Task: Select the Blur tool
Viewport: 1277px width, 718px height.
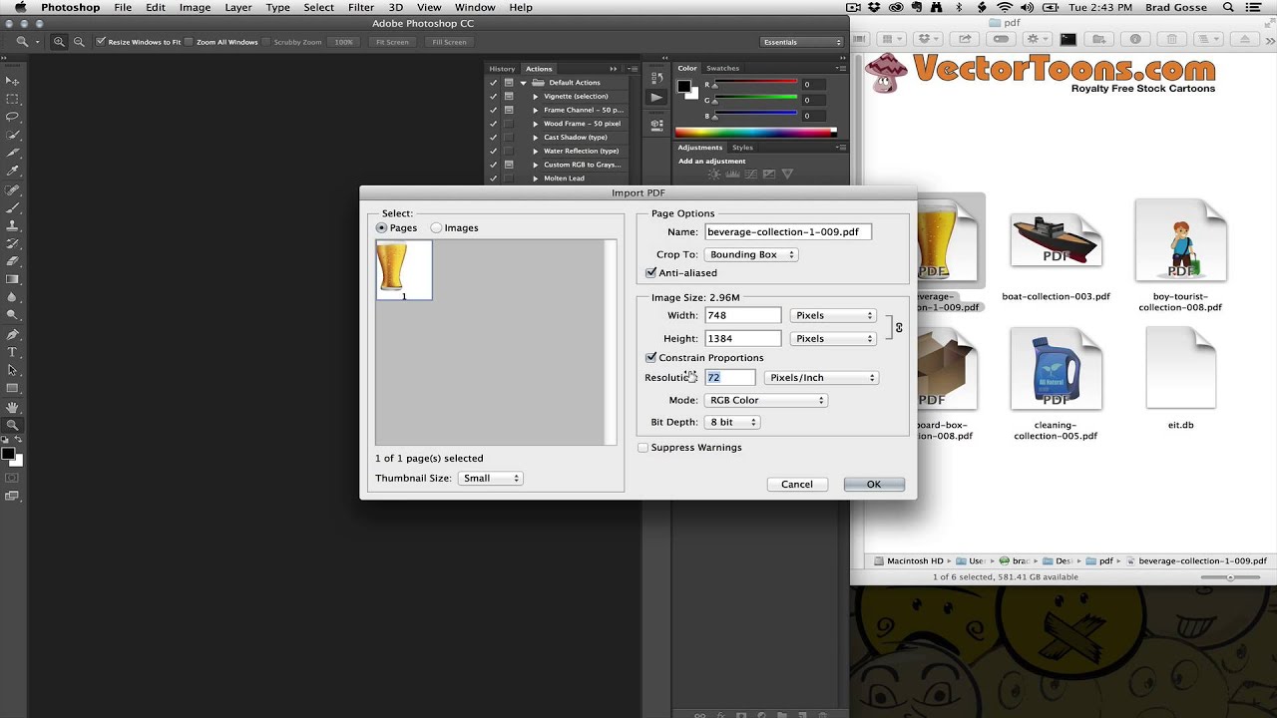Action: pos(13,297)
